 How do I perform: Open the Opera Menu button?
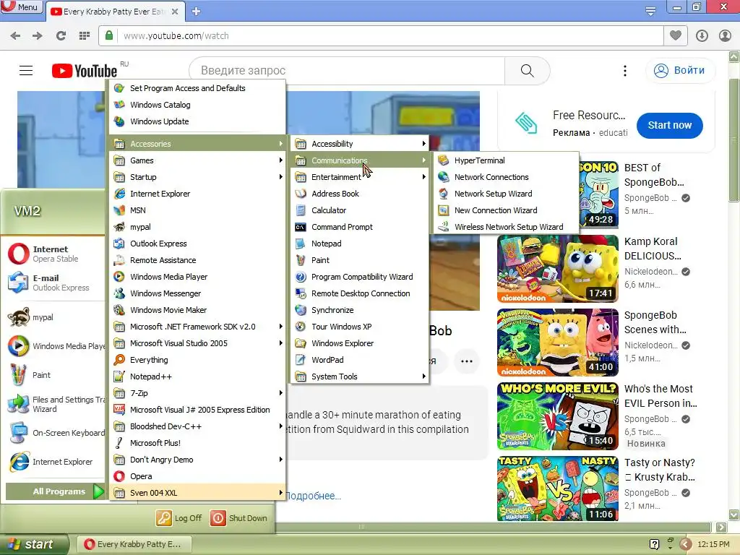21,7
